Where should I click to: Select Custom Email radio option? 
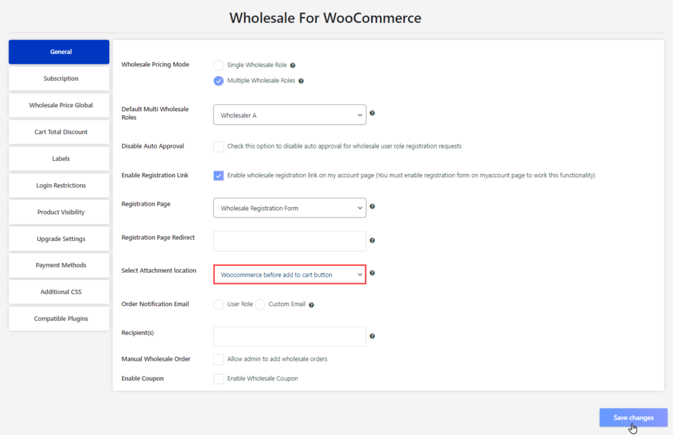260,305
